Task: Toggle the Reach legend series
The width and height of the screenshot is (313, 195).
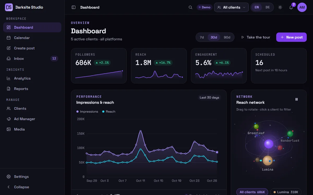Action: tap(109, 112)
